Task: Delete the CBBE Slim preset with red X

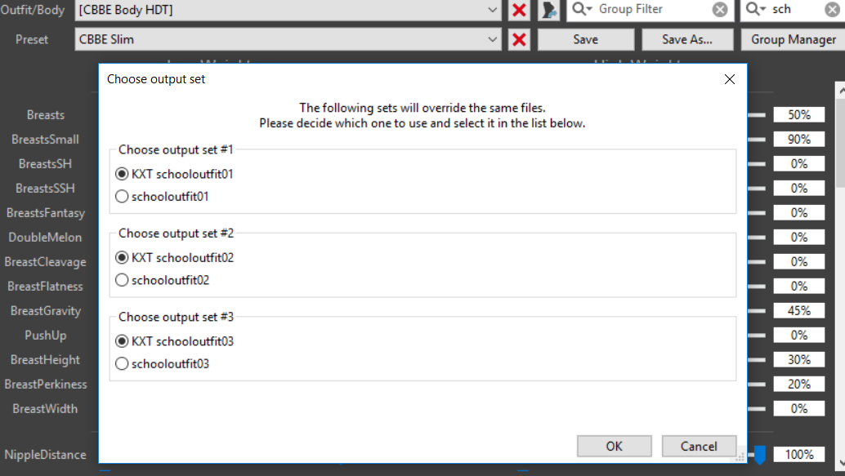Action: coord(519,39)
